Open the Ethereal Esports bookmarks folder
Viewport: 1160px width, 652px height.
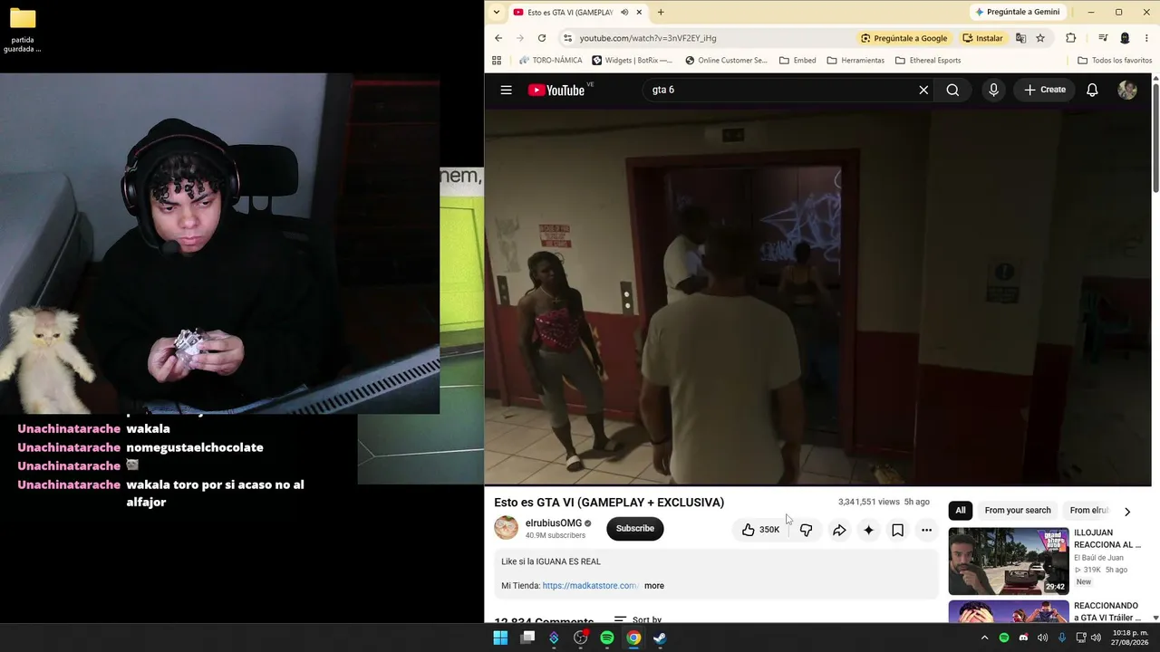click(928, 61)
